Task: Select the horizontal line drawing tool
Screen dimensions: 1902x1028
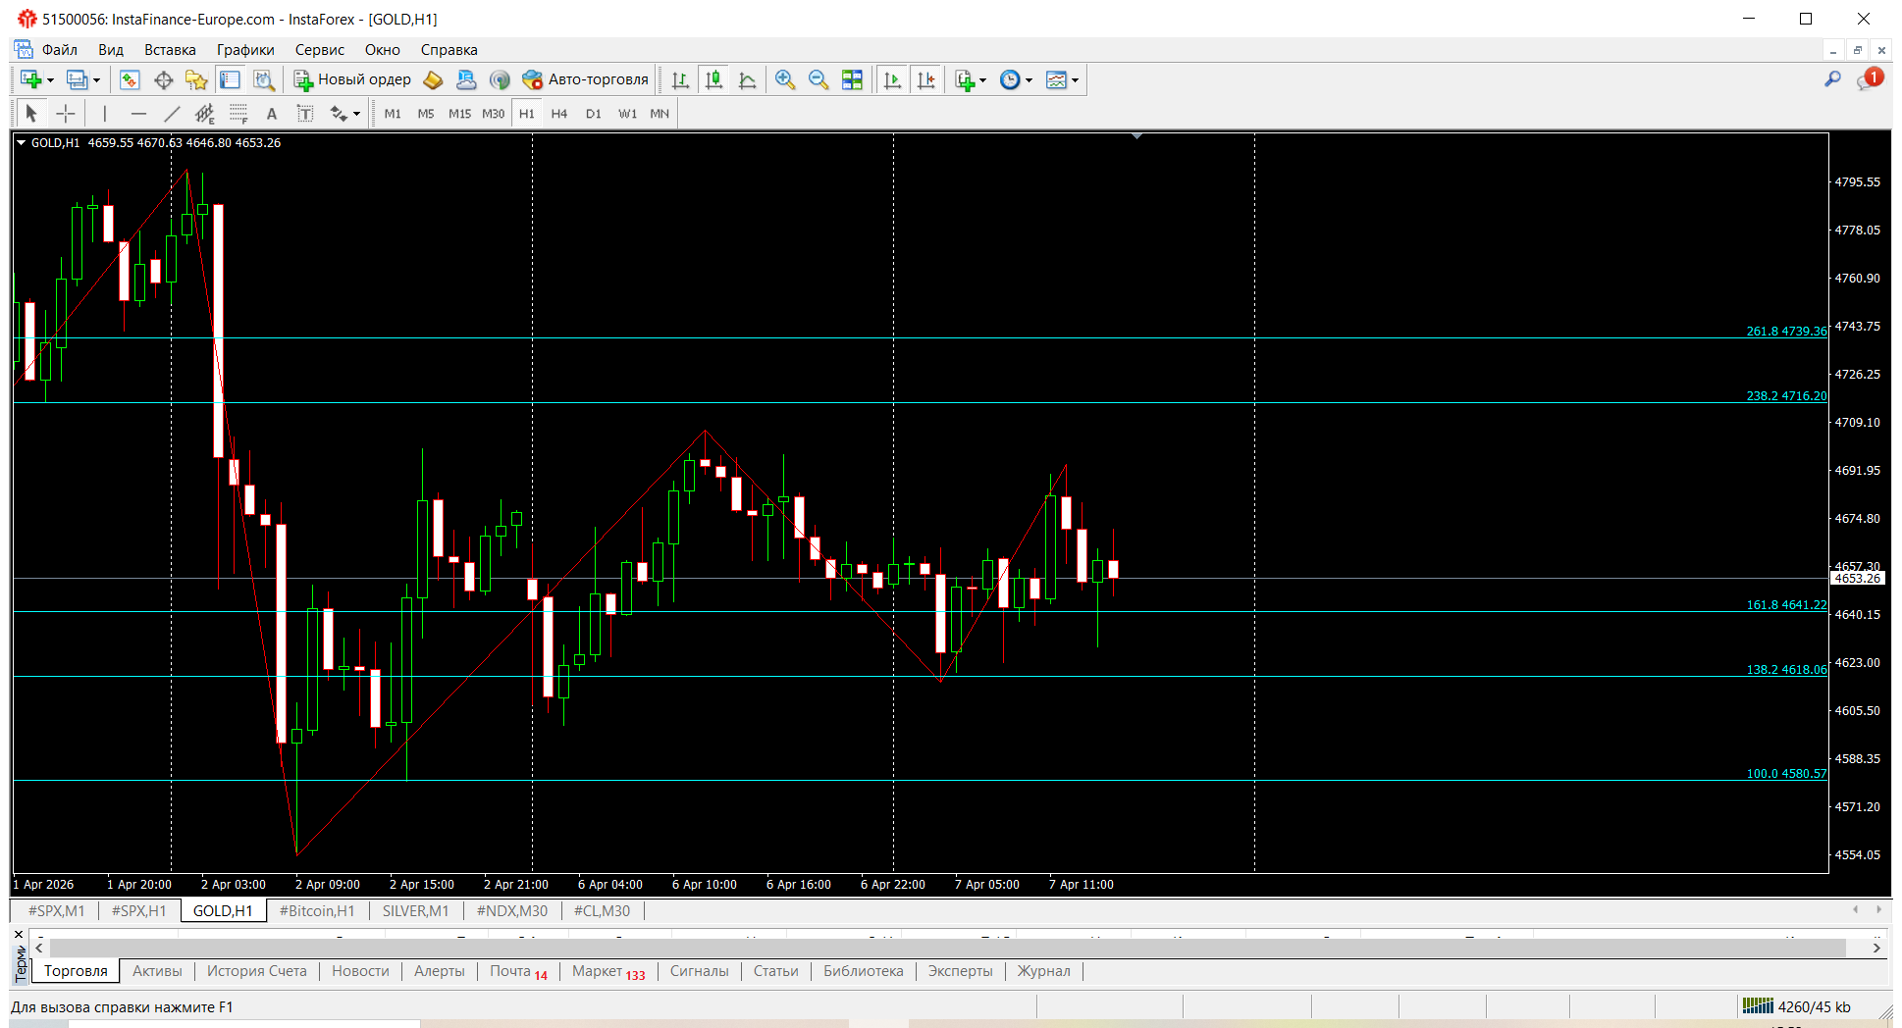Action: (138, 114)
